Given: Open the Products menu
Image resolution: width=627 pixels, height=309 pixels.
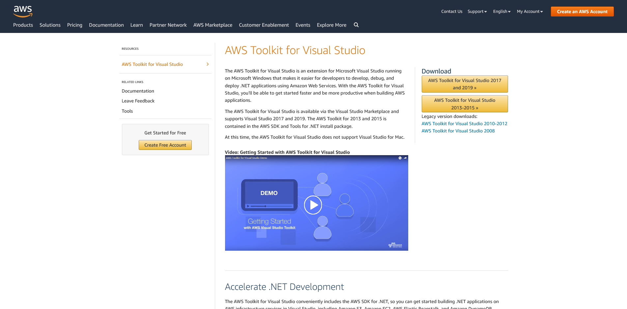Looking at the screenshot, I should coord(23,25).
